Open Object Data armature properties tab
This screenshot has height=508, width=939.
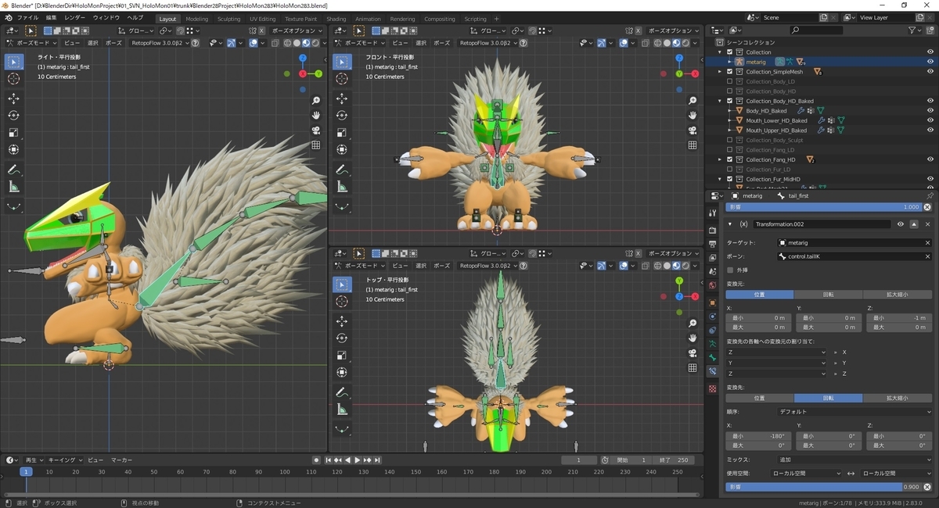pyautogui.click(x=712, y=344)
